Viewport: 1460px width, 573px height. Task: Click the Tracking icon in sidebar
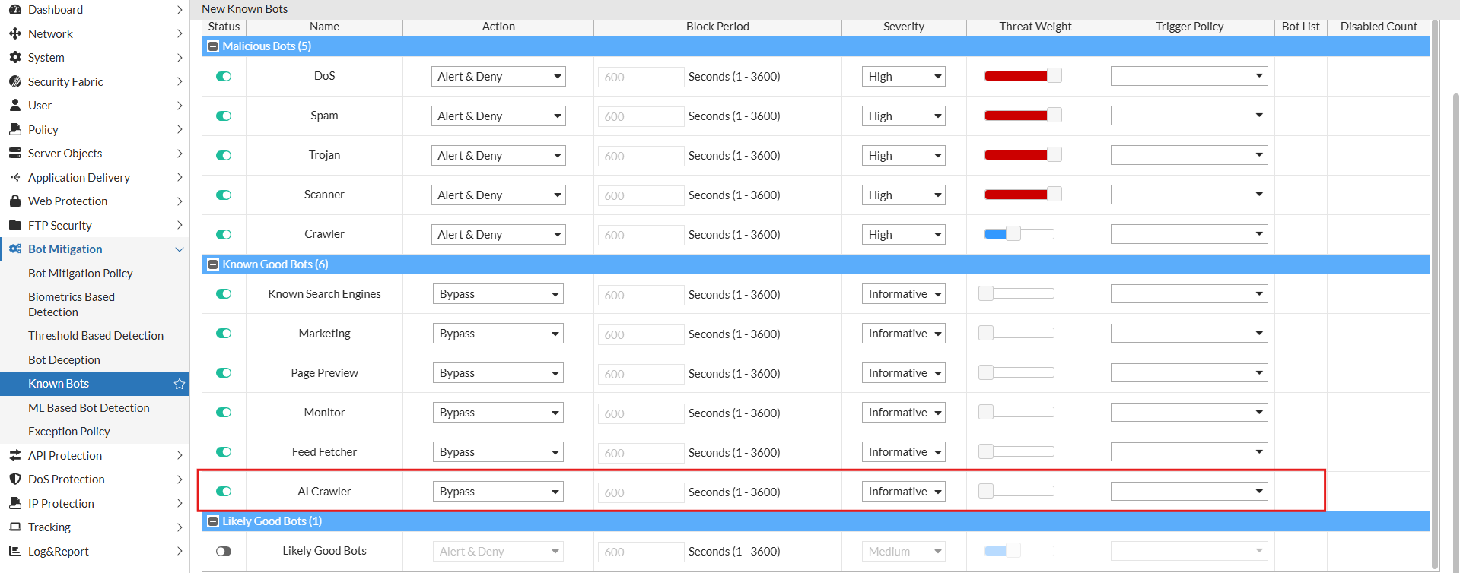pos(15,527)
